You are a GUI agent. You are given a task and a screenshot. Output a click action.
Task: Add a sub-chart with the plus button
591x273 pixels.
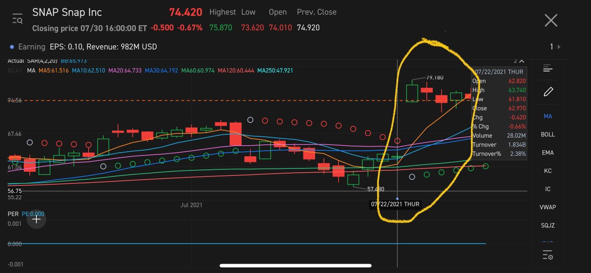pyautogui.click(x=36, y=219)
